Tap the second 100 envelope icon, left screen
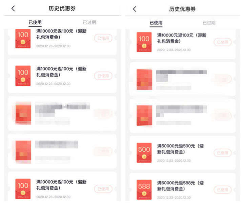 point(23,76)
